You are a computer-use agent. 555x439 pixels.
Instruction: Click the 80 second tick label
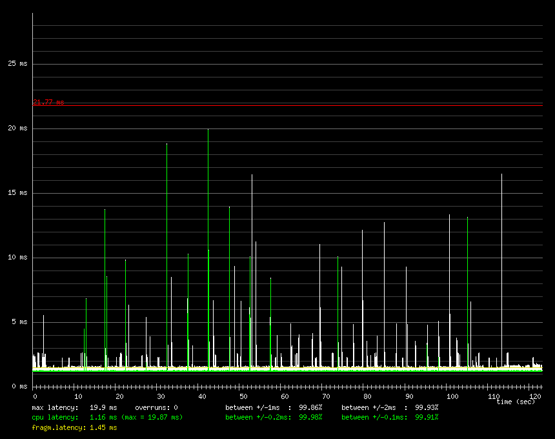367,396
